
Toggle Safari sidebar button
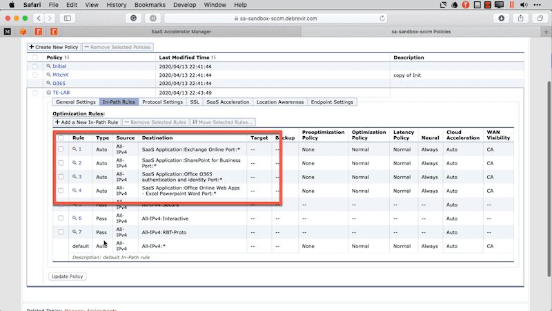tap(67, 19)
